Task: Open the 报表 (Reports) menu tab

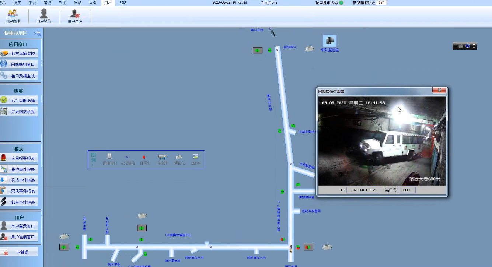Action: [32, 3]
